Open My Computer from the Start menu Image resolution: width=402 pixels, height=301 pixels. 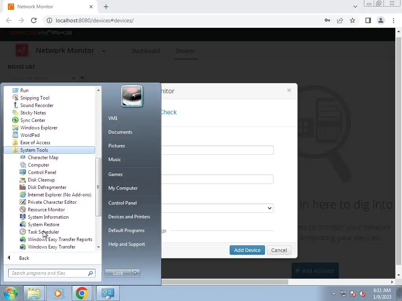point(123,188)
